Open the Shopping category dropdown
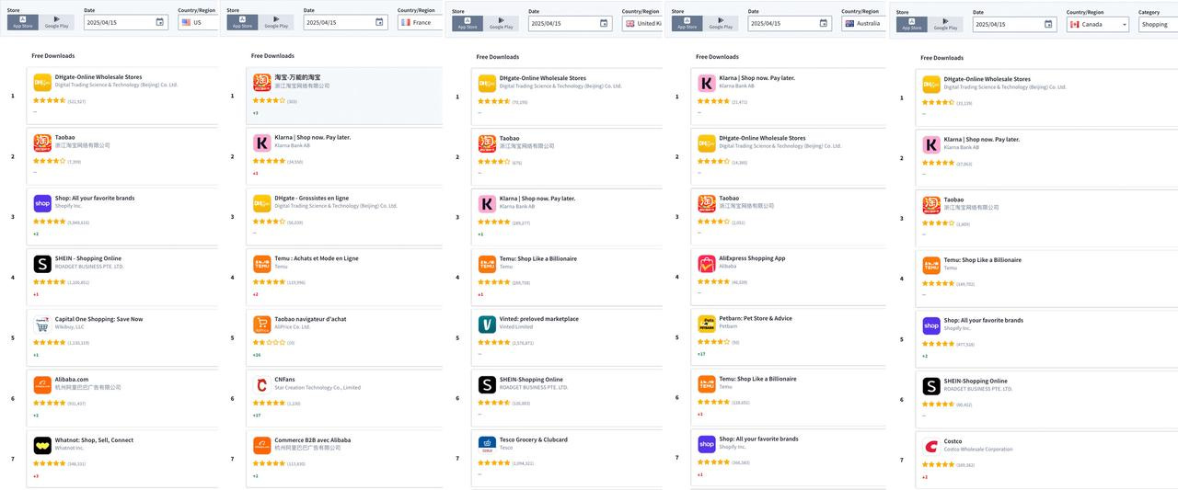The height and width of the screenshot is (490, 1178). 1158,24
